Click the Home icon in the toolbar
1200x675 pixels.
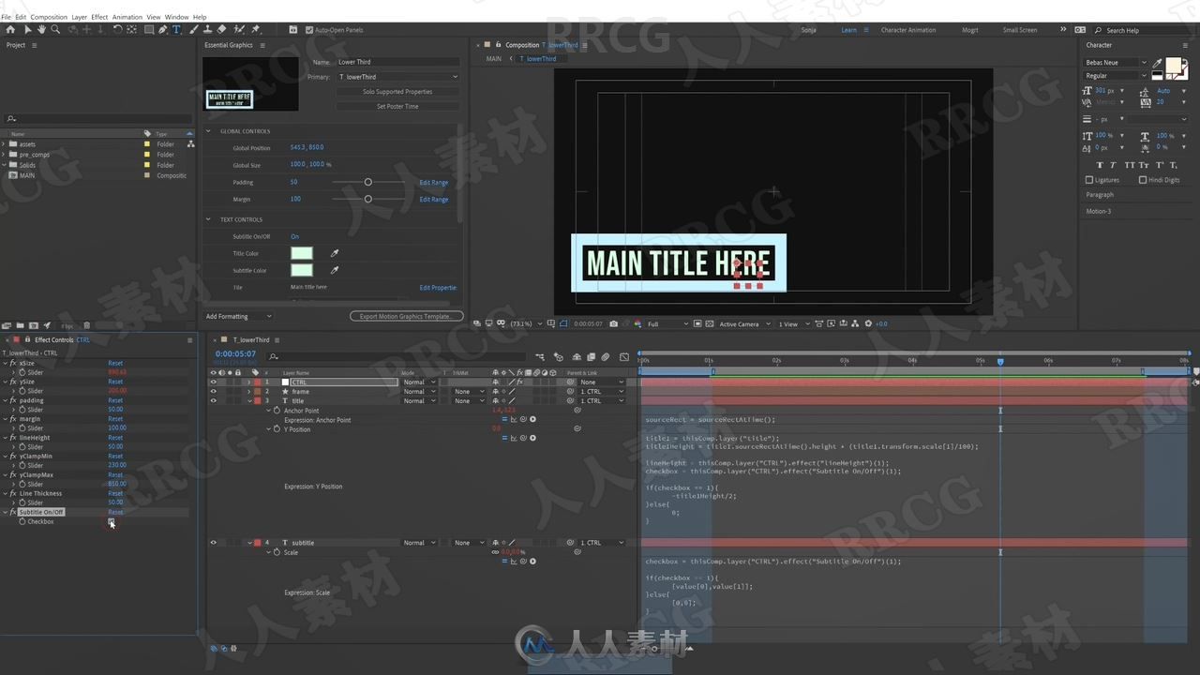[x=10, y=29]
